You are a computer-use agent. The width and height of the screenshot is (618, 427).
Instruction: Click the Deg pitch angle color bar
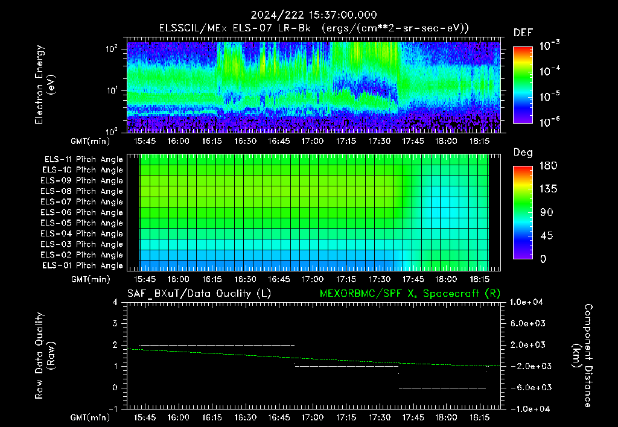pos(523,213)
